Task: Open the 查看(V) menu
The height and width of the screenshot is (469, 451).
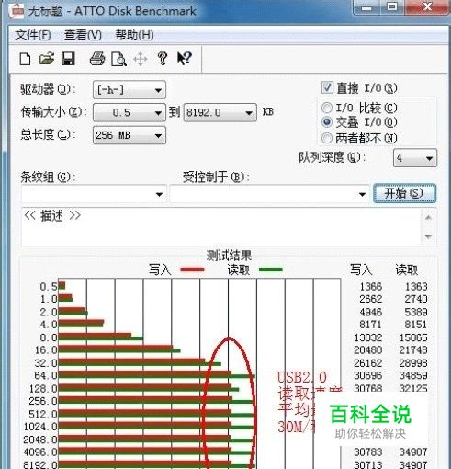Action: tap(83, 35)
